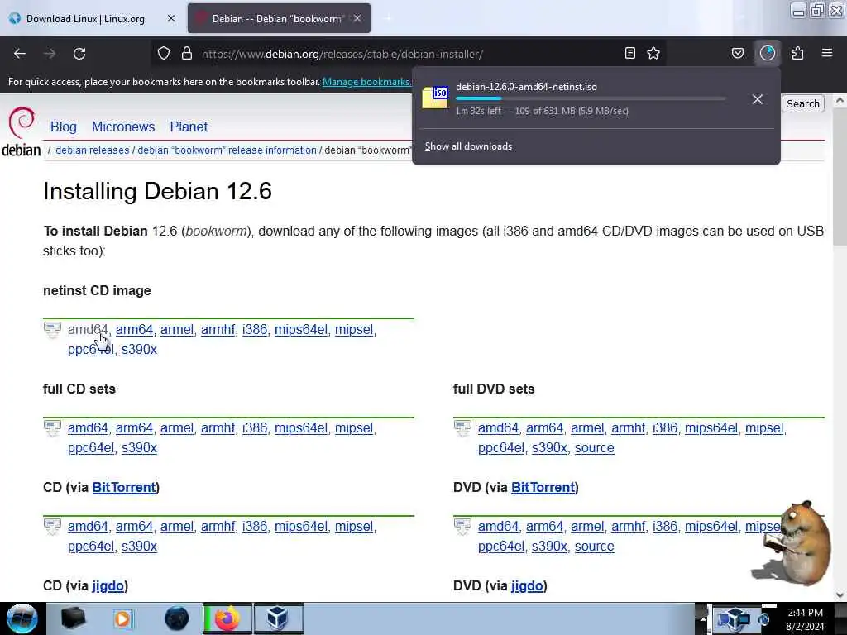Open DVD BitTorrent i386 link
This screenshot has height=635, width=847.
tap(664, 526)
